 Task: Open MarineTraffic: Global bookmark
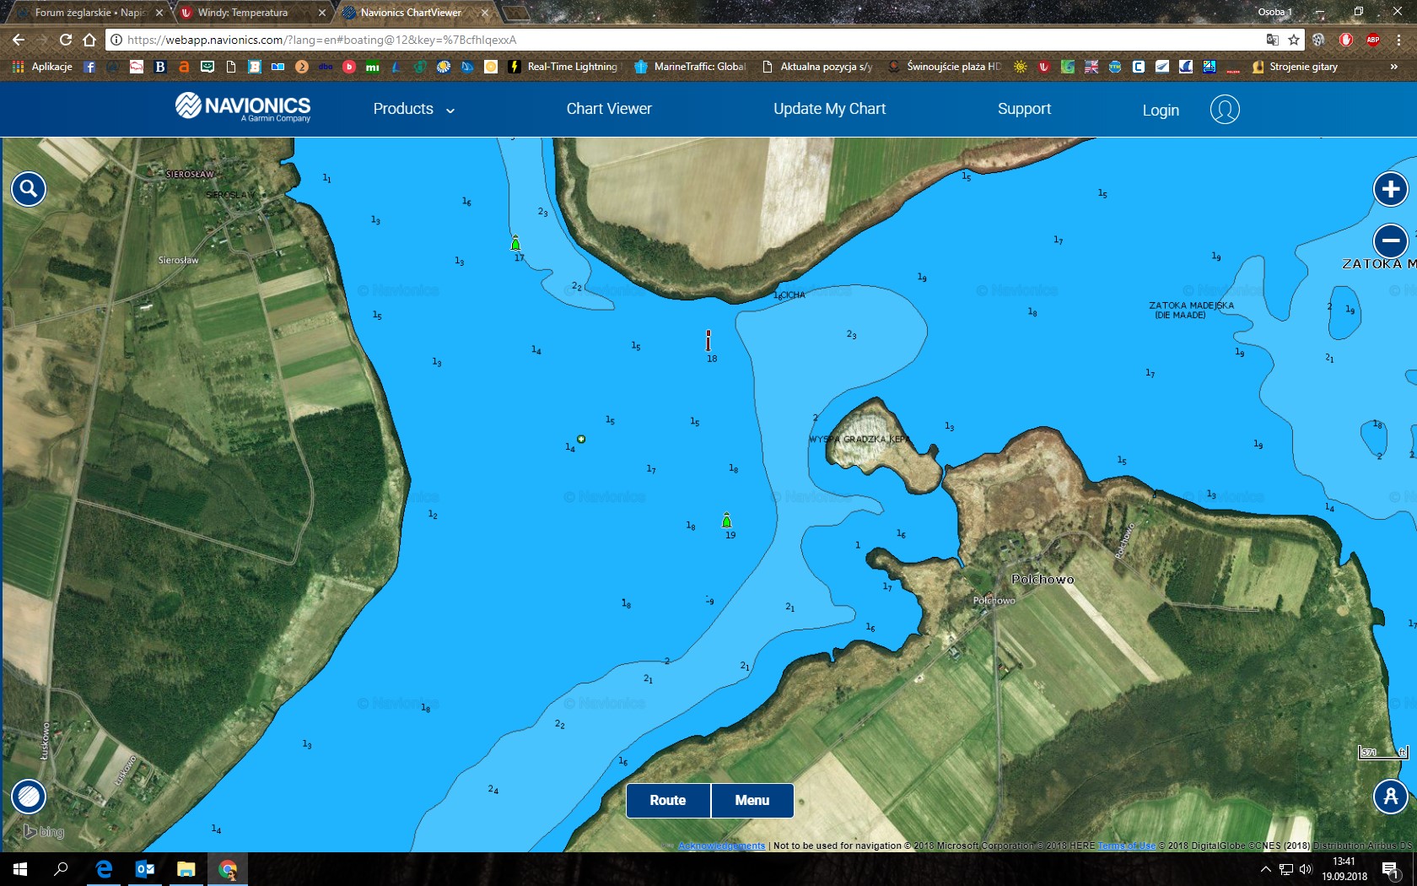tap(690, 67)
